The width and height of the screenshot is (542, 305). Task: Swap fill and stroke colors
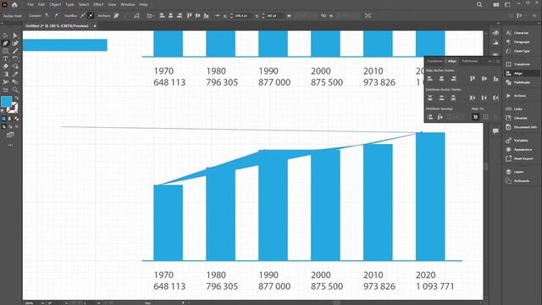(x=17, y=98)
